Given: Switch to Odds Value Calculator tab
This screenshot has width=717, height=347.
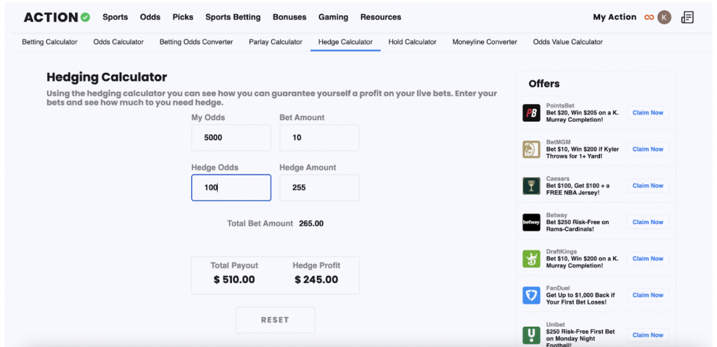Looking at the screenshot, I should tap(568, 42).
